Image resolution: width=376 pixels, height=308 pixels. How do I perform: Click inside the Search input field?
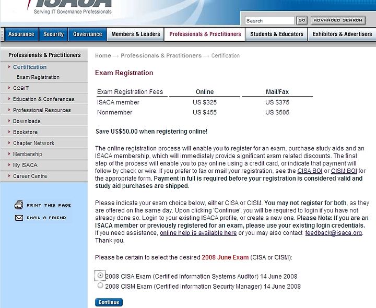(x=270, y=20)
